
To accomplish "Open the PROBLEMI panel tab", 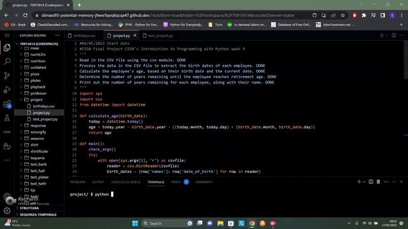I will (78, 182).
